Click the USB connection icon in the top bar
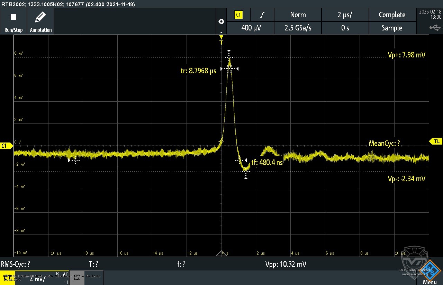 435,27
